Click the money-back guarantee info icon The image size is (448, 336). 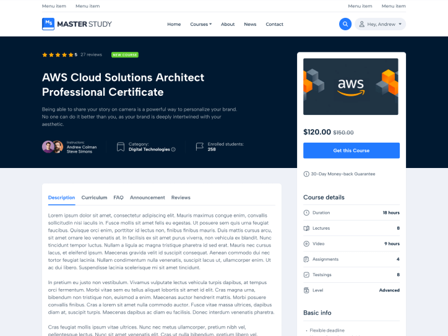tap(306, 174)
